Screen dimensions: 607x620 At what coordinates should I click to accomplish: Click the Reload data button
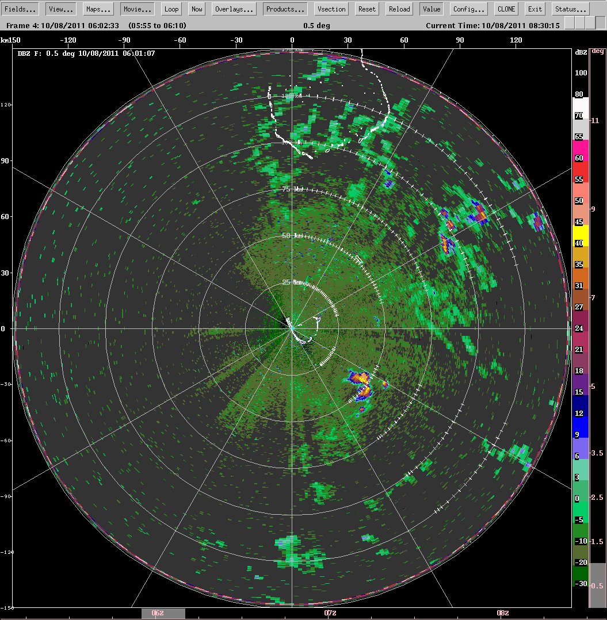click(x=399, y=9)
